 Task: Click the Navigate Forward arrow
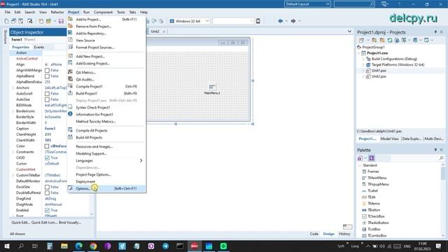[x=293, y=21]
